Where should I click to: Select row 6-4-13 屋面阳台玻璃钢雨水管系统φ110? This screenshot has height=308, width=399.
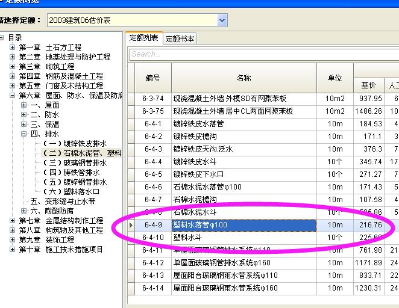(x=263, y=276)
